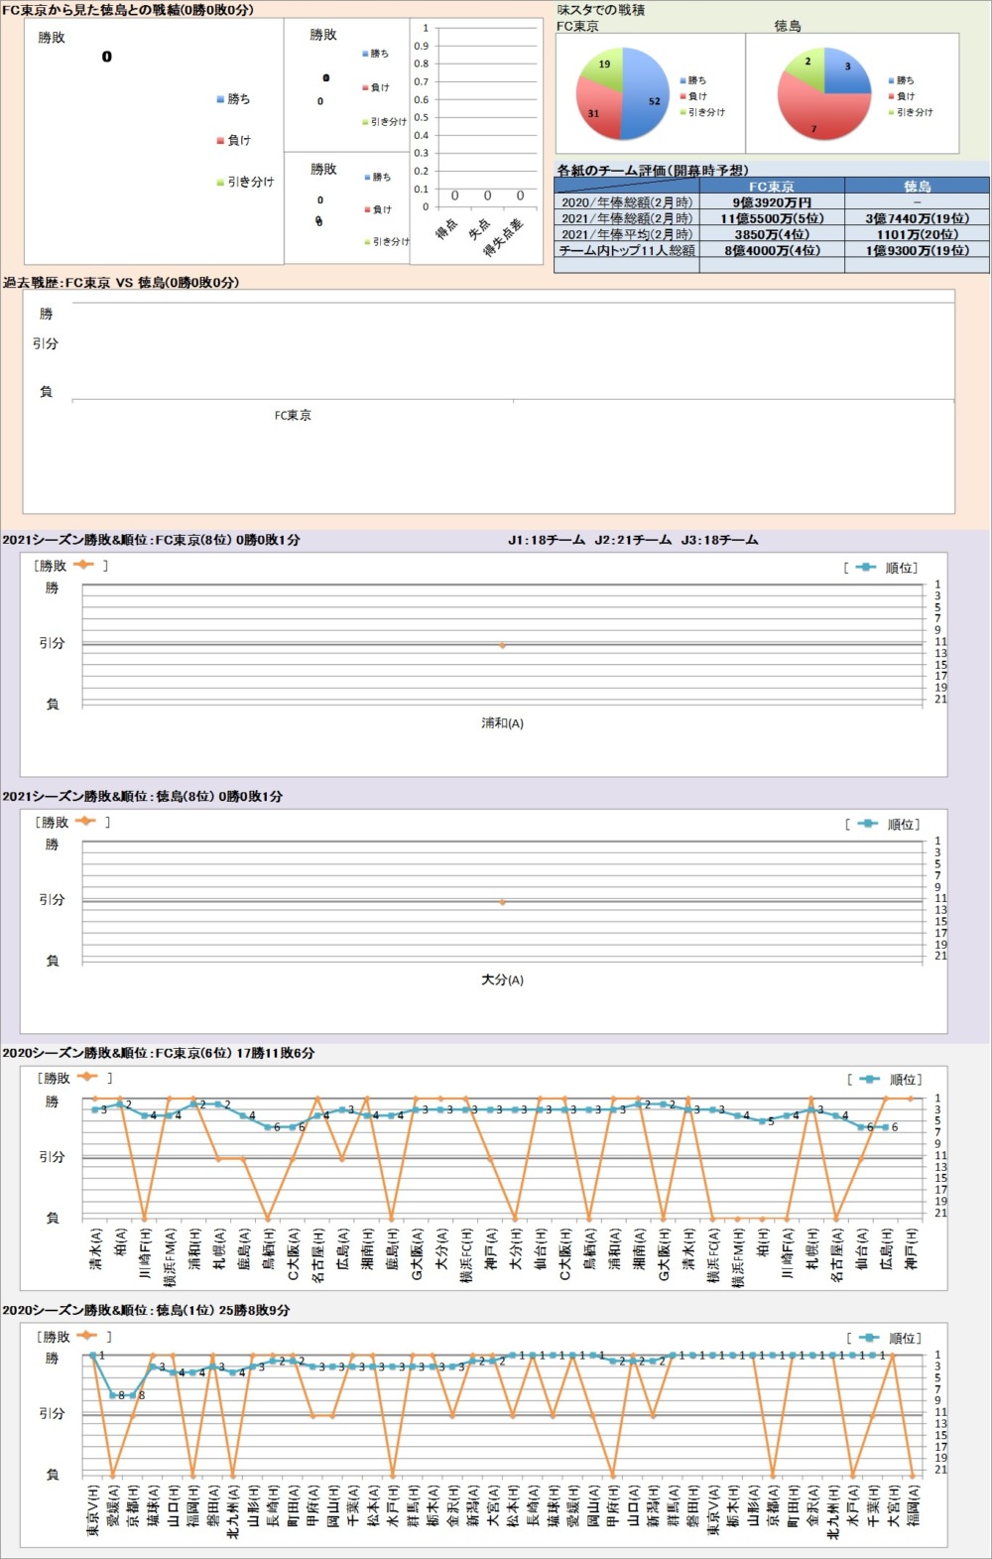Viewport: 992px width, 1559px height.
Task: Click the title FC東京から見た徳島との戦績
Action: point(127,10)
